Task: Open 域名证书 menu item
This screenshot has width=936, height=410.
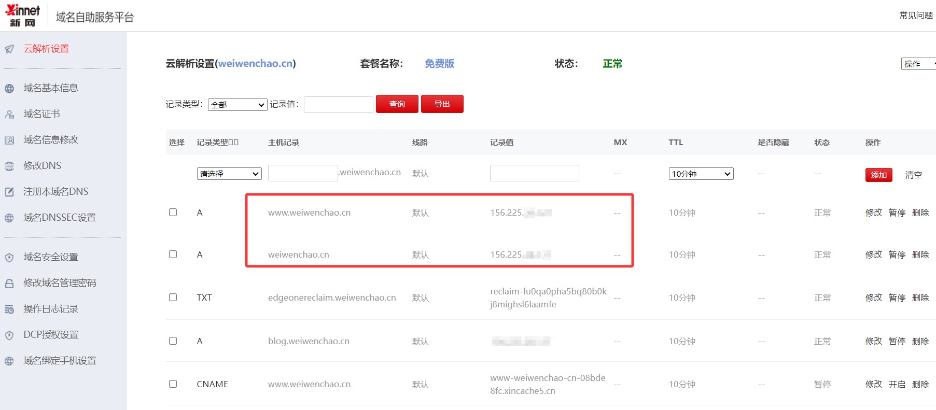Action: coord(41,114)
